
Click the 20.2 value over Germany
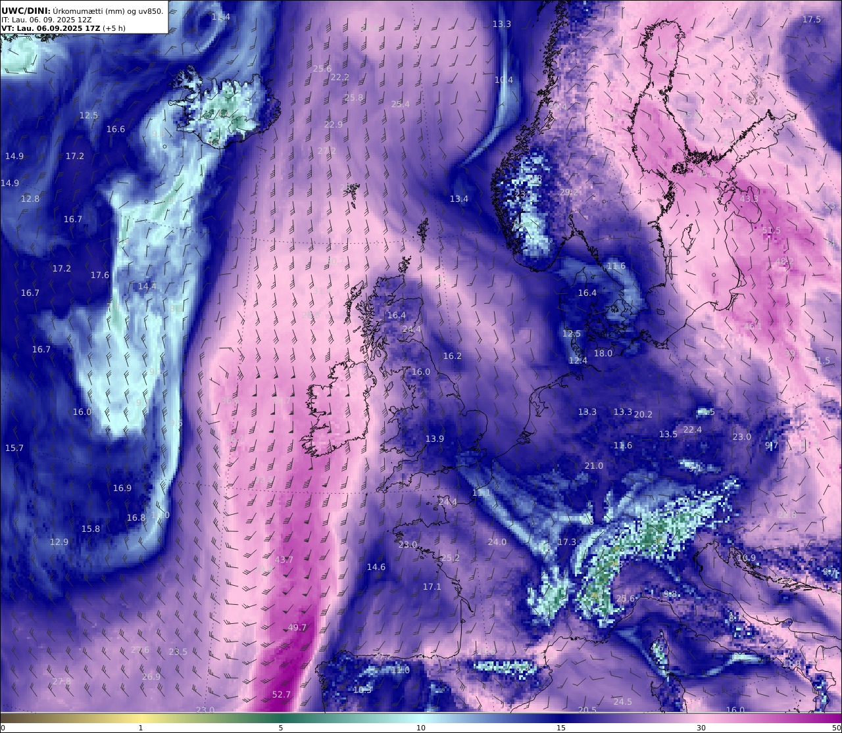tap(643, 414)
